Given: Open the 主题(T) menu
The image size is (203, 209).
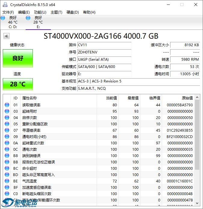Looking at the screenshot, I should point(56,12).
